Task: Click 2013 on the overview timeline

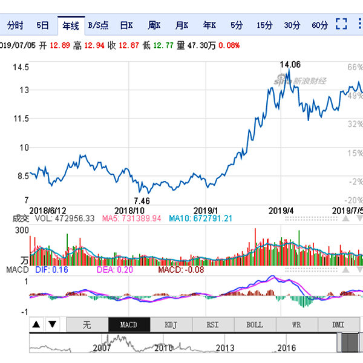Action: (x=225, y=348)
